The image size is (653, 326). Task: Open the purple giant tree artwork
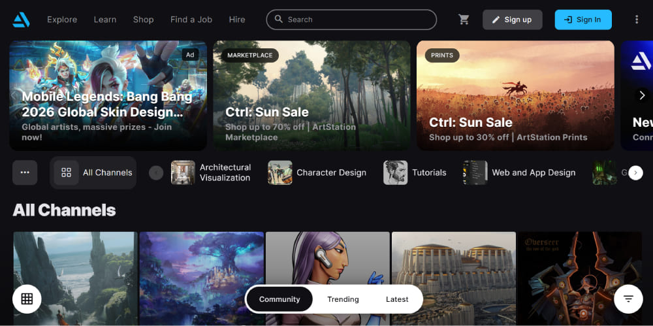coord(202,278)
